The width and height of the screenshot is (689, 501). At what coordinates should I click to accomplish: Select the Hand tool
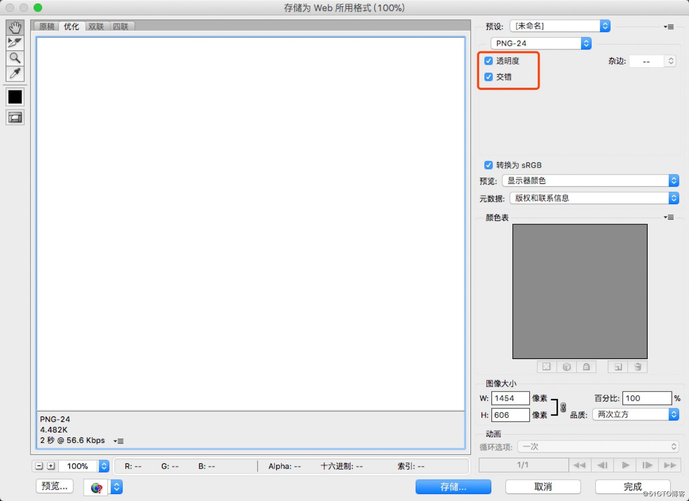coord(15,28)
